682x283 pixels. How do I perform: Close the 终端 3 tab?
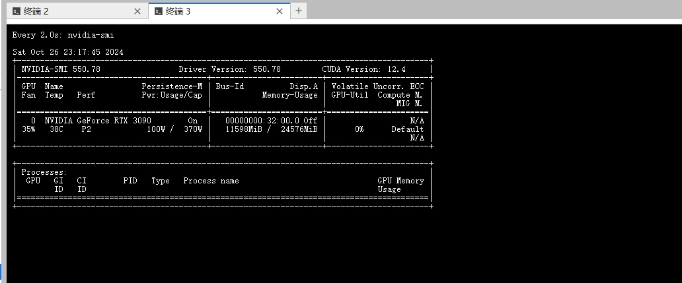280,11
